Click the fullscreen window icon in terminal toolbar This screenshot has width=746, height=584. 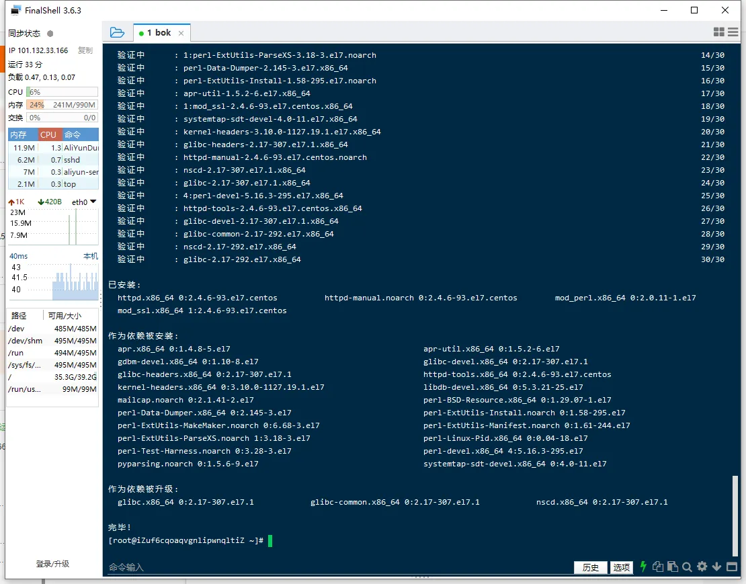pos(732,567)
